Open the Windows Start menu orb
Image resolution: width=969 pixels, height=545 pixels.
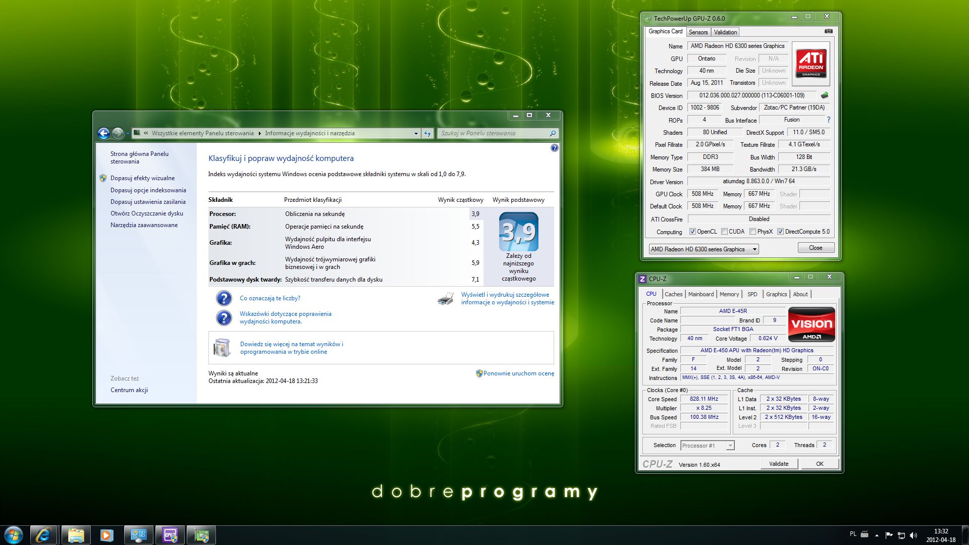click(13, 535)
